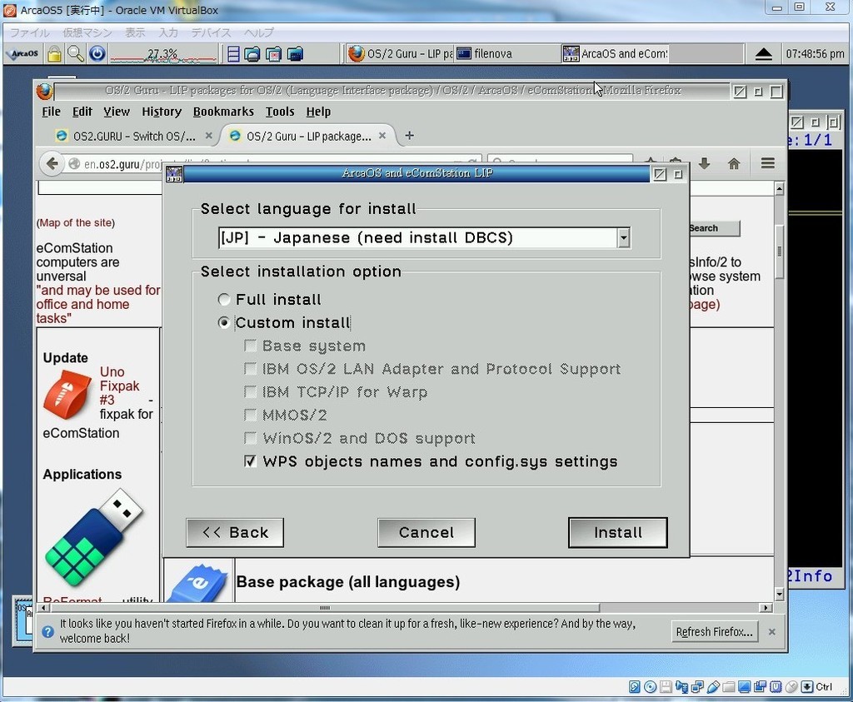Screen dimensions: 853x702
Task: Open Firefox Edit menu
Action: click(x=82, y=112)
